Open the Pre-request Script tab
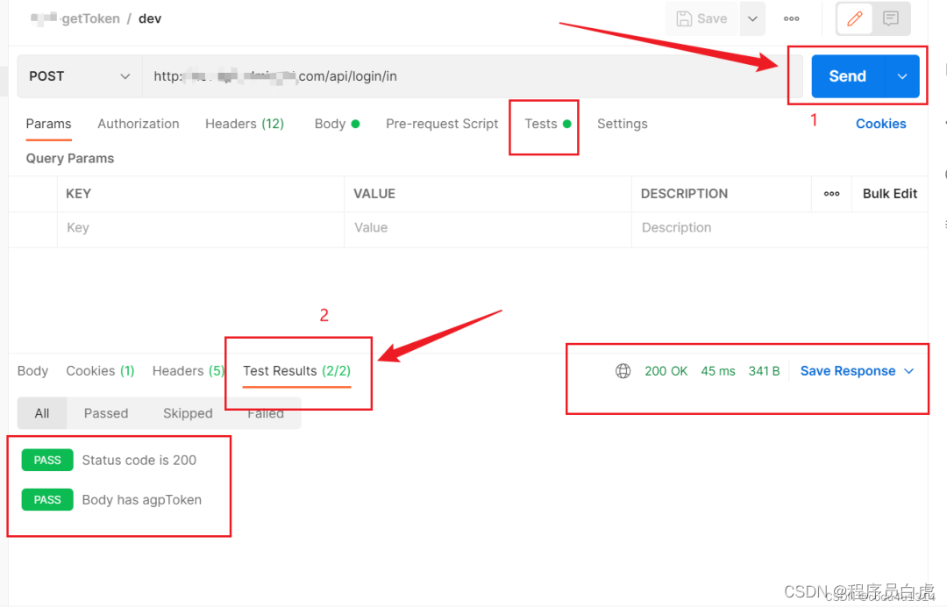 [x=442, y=124]
